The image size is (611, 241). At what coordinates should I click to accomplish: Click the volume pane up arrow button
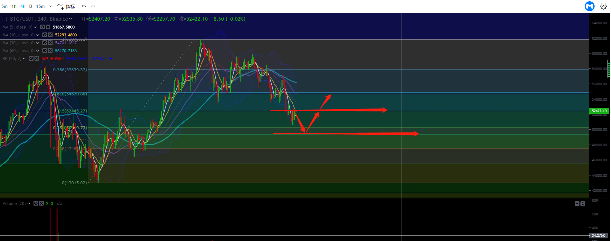click(x=577, y=204)
